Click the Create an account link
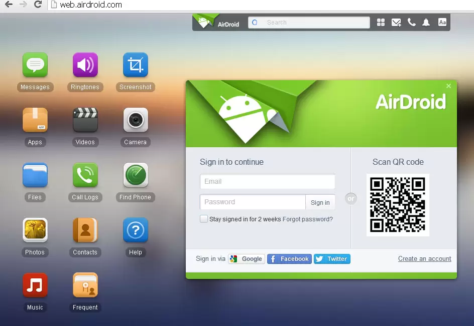 click(x=424, y=259)
